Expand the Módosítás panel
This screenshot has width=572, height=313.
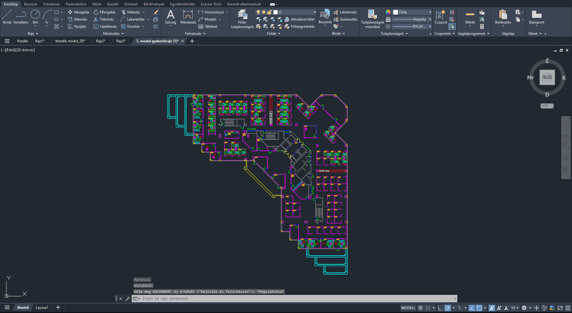pyautogui.click(x=113, y=34)
